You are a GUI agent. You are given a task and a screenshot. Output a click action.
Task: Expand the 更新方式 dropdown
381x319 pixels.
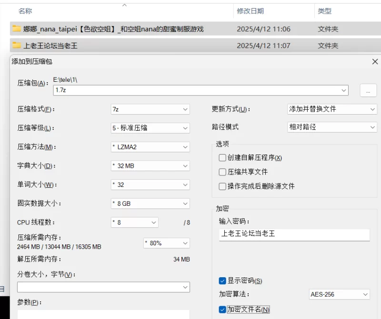pos(332,109)
